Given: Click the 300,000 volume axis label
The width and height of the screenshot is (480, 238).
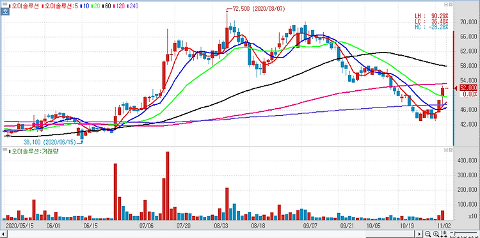Looking at the screenshot, I should [467, 175].
